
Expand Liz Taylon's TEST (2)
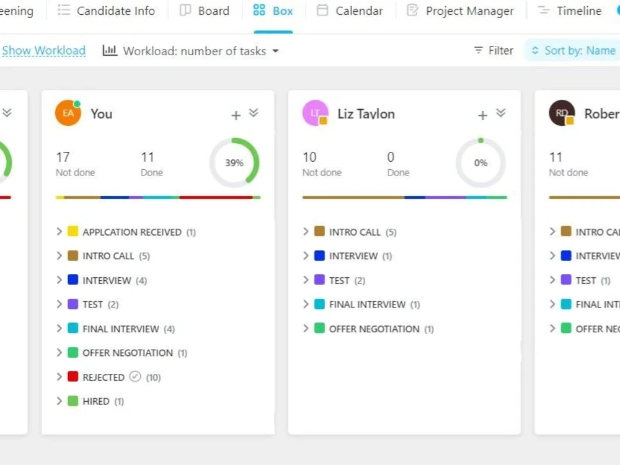(306, 280)
